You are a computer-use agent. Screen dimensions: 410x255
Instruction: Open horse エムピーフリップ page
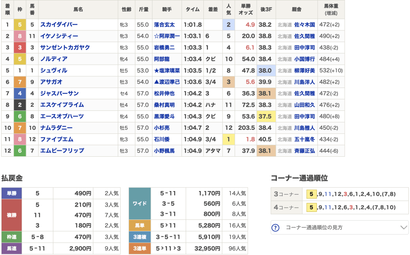62,151
